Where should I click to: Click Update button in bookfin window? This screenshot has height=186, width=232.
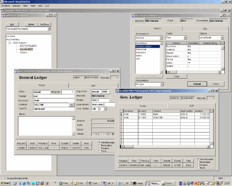167,161
